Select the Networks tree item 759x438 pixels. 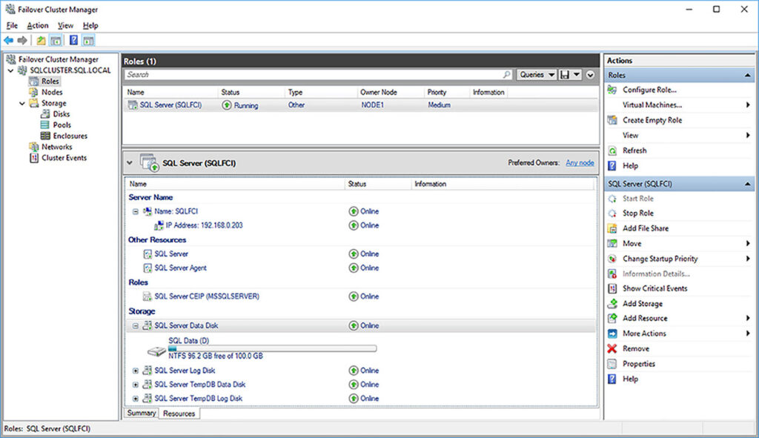[x=56, y=147]
